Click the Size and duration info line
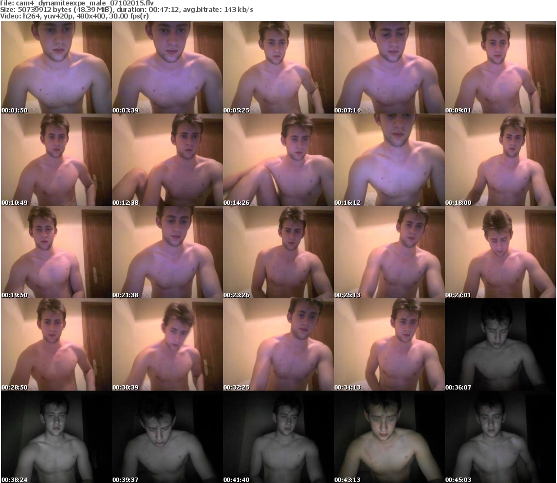This screenshot has height=483, width=557. pos(127,10)
